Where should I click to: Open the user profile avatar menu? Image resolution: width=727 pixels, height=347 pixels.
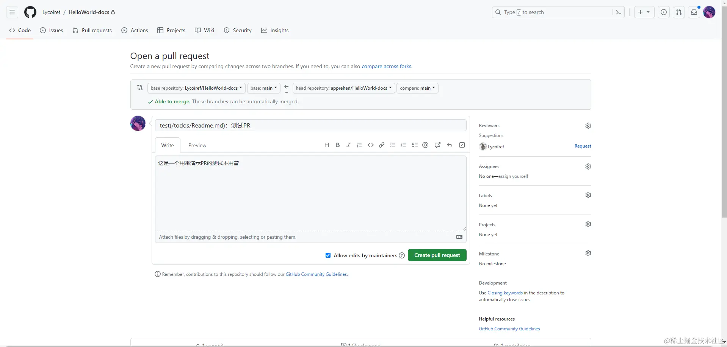[709, 12]
